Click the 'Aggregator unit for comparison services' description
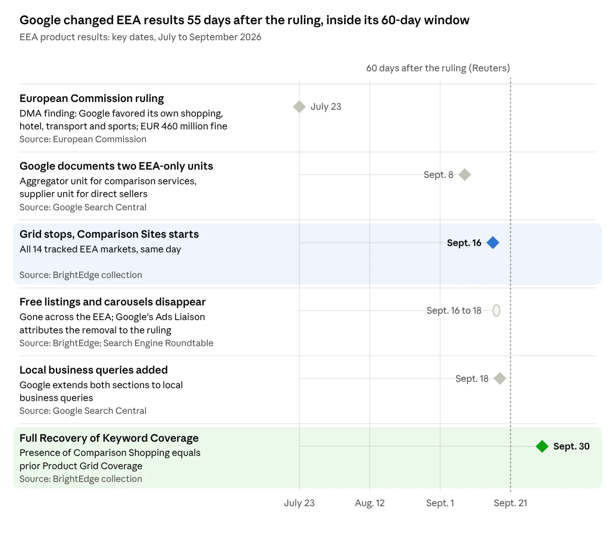 click(108, 181)
